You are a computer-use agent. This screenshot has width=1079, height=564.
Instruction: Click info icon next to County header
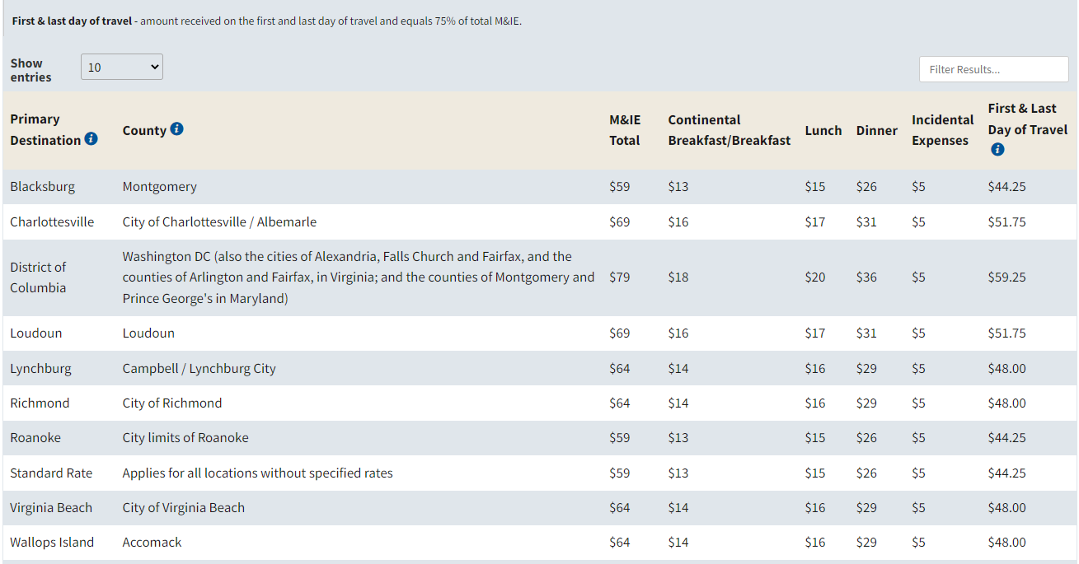(x=176, y=129)
